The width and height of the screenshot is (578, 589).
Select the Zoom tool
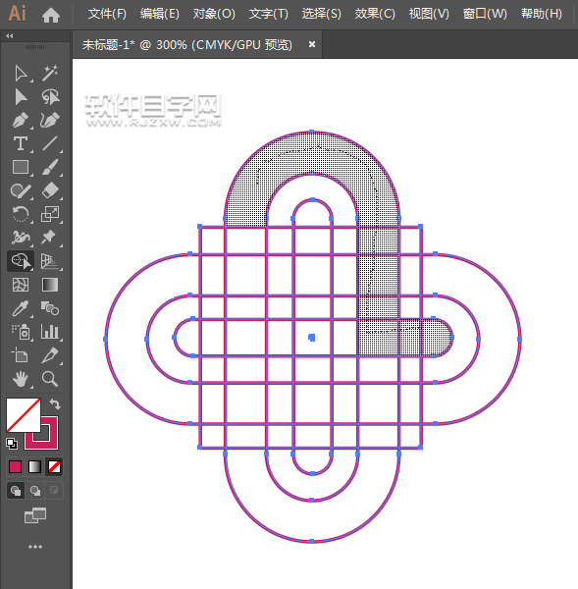[50, 379]
